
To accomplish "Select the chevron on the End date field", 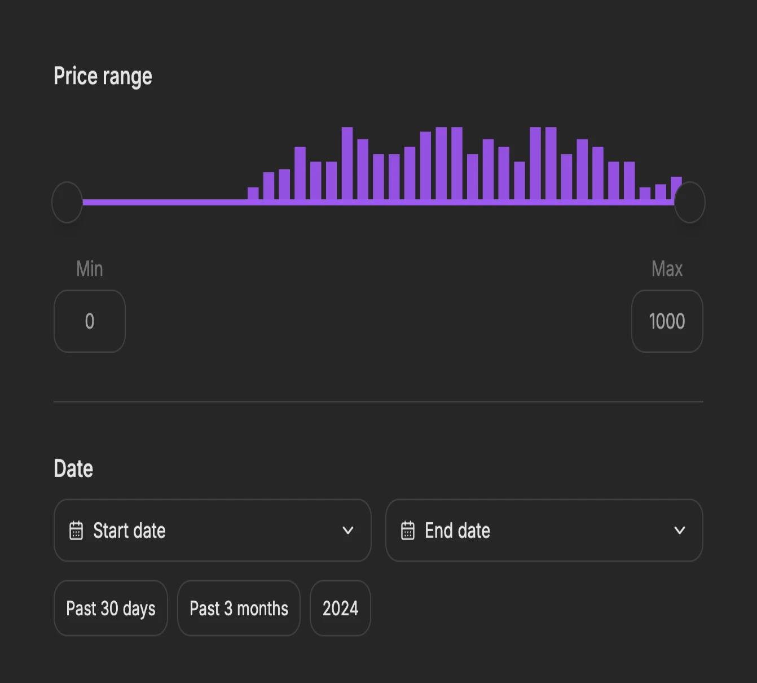I will (x=680, y=530).
